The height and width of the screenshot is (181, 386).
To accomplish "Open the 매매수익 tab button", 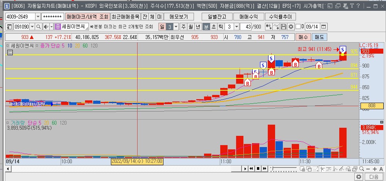I will pos(248,17).
